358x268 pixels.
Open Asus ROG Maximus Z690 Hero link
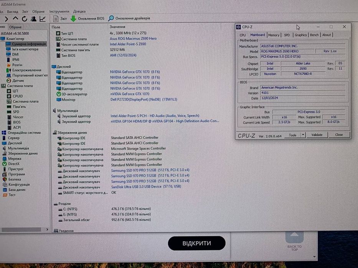[133, 39]
